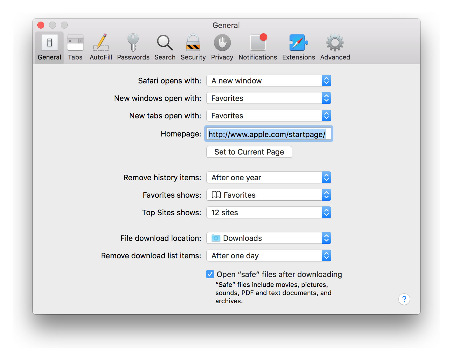
Task: Open the AutoFill pencil icon pane
Action: coord(101,47)
